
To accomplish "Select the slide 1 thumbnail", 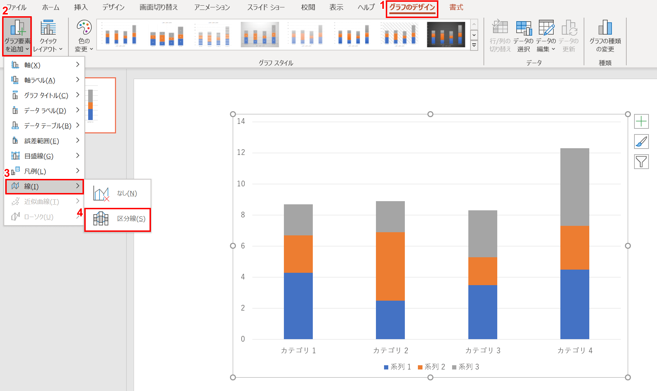I will point(100,105).
